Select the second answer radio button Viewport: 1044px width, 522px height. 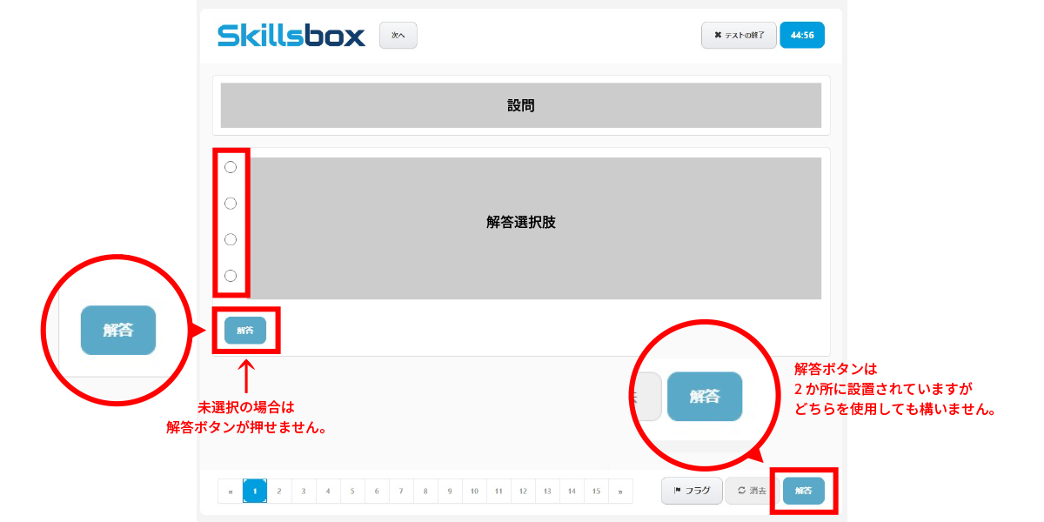pos(231,204)
